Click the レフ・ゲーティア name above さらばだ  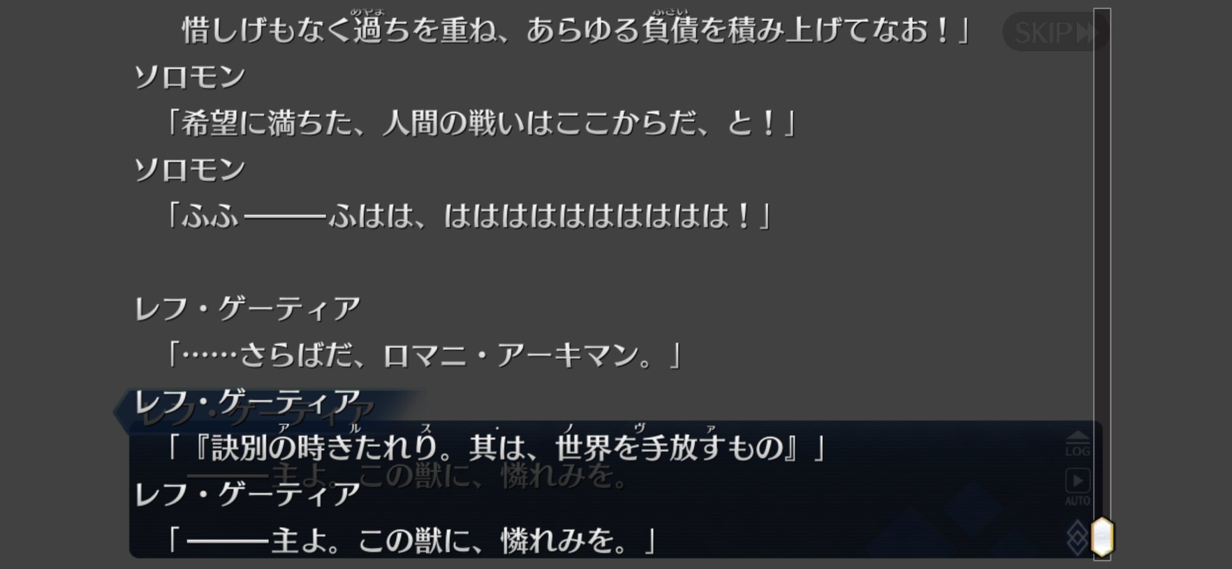click(x=248, y=309)
